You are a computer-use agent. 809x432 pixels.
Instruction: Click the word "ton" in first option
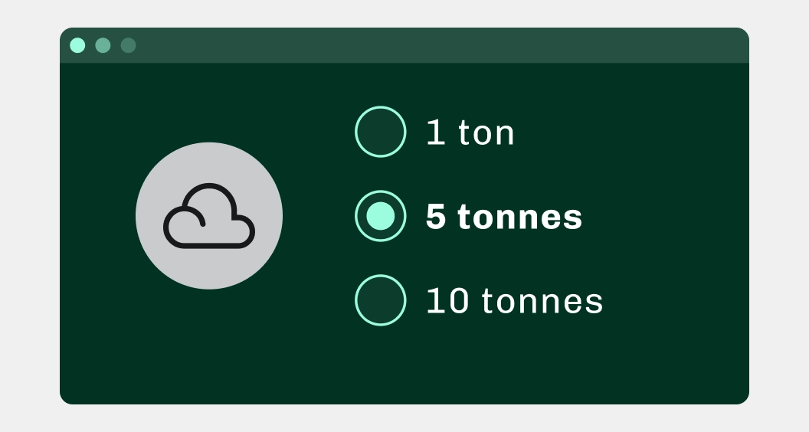pyautogui.click(x=486, y=134)
